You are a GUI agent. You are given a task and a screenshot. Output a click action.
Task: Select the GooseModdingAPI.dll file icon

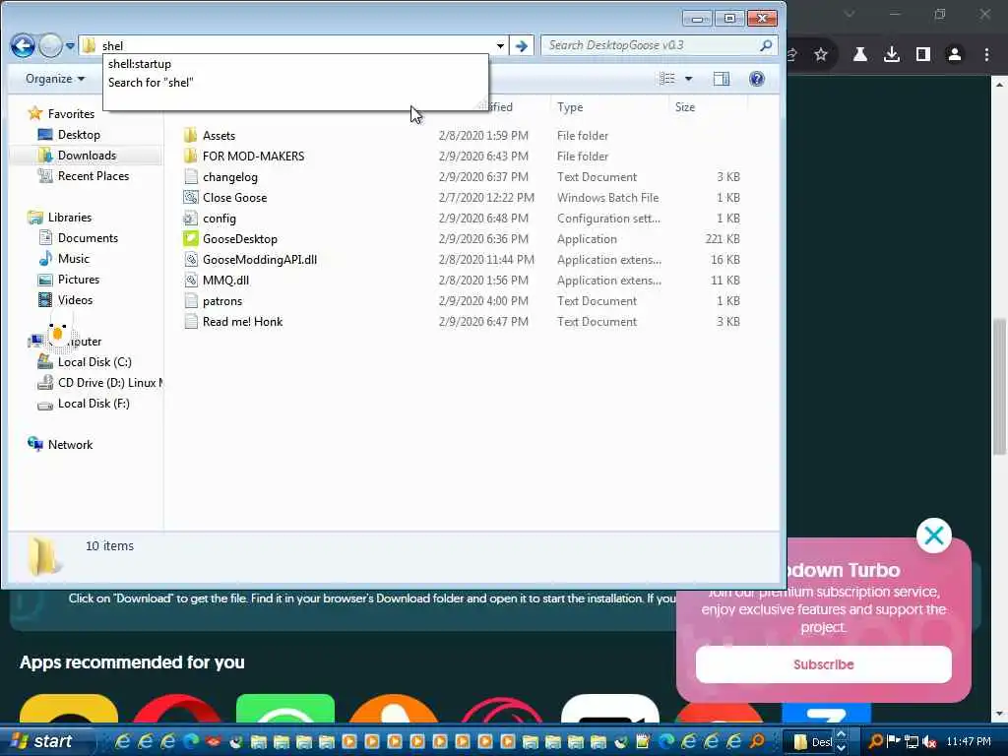pos(190,259)
